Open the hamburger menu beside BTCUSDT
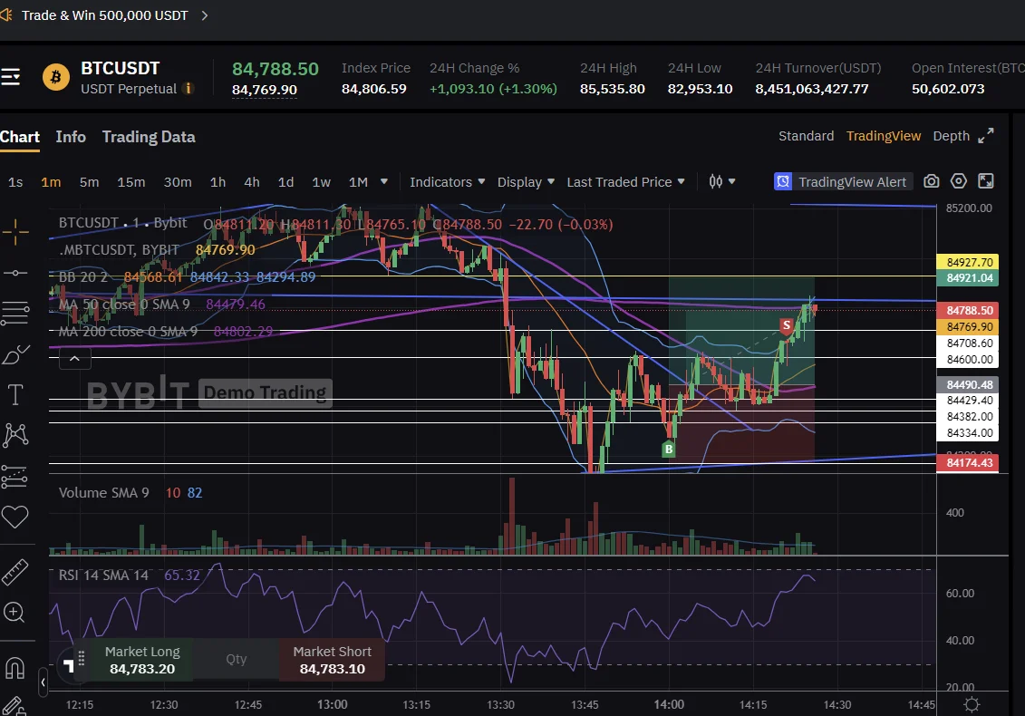 point(10,77)
